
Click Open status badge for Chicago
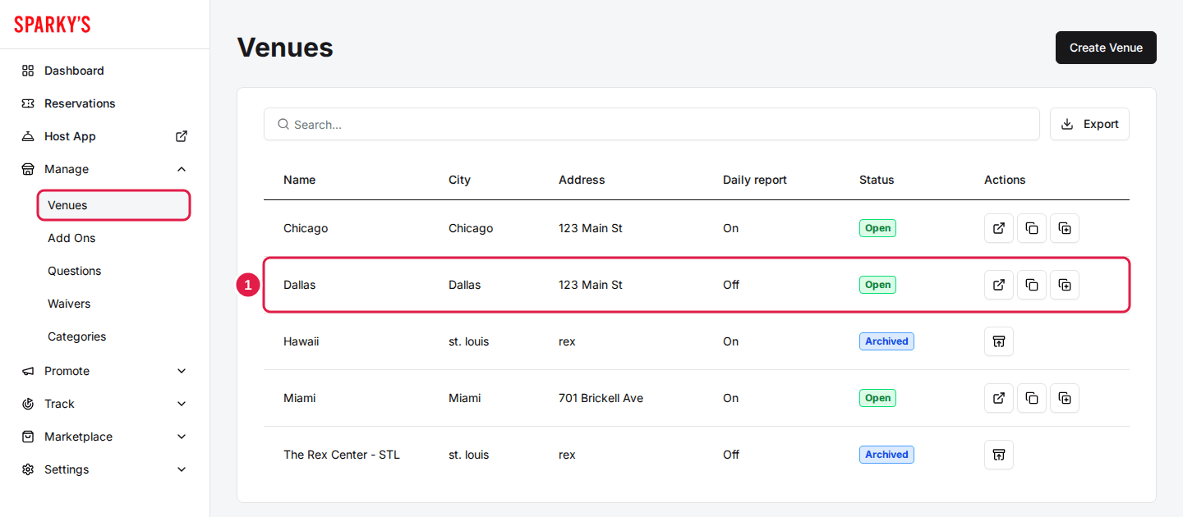tap(877, 228)
